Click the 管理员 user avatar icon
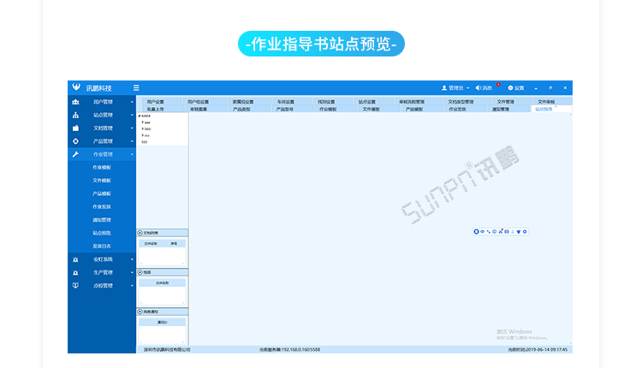 (x=444, y=88)
